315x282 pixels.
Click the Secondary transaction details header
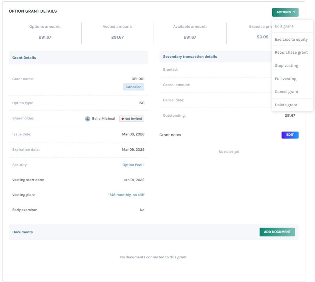190,57
